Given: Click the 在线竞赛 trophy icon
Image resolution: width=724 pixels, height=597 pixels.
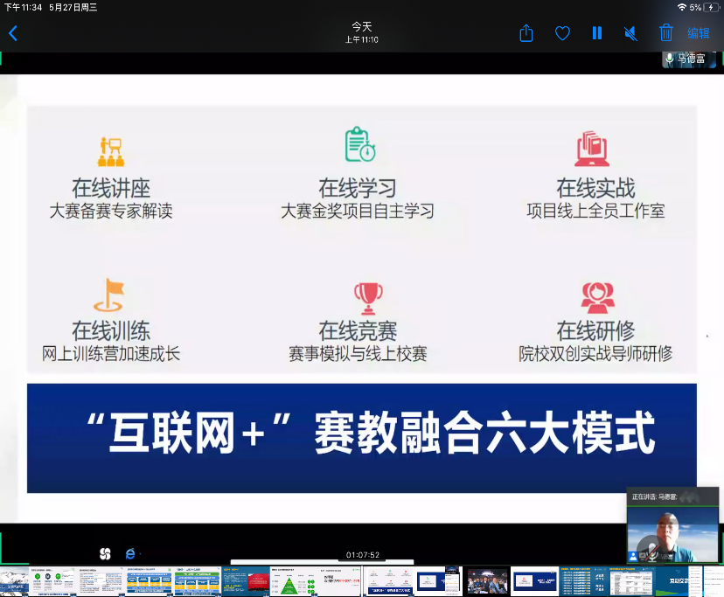Looking at the screenshot, I should [368, 298].
